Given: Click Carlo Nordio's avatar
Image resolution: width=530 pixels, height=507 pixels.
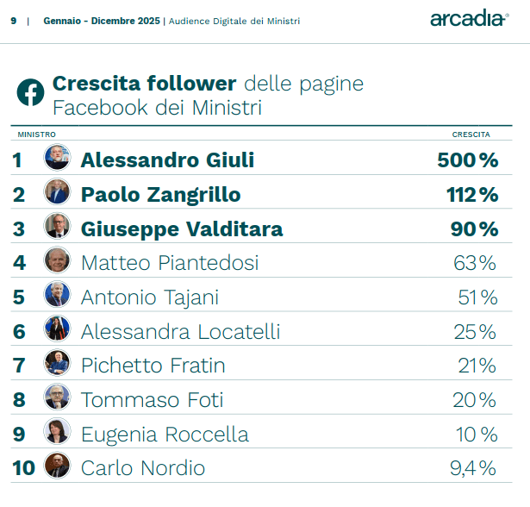Looking at the screenshot, I should click(57, 466).
